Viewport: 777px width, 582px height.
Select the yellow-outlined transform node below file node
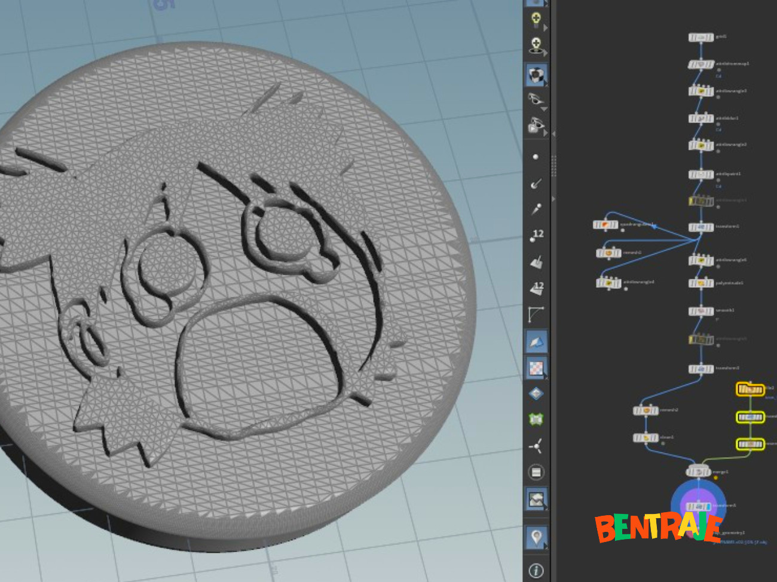coord(750,417)
